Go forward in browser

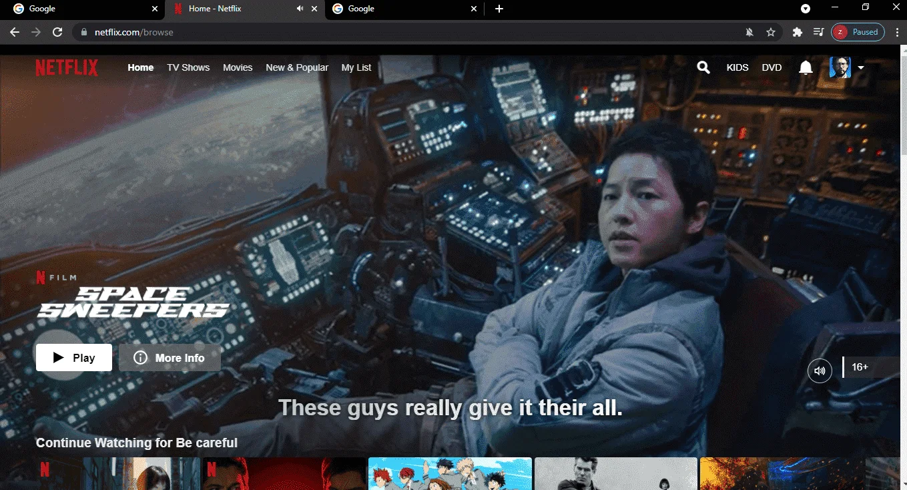coord(36,32)
